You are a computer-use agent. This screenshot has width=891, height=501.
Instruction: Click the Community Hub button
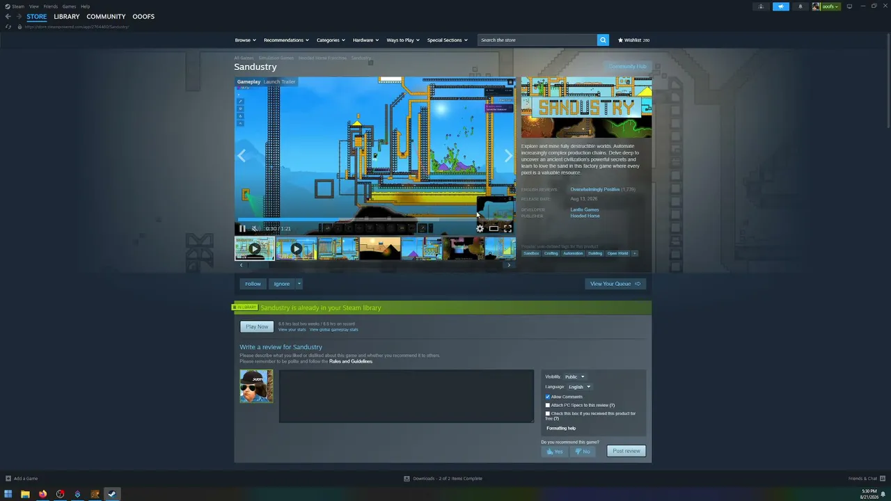click(x=628, y=66)
